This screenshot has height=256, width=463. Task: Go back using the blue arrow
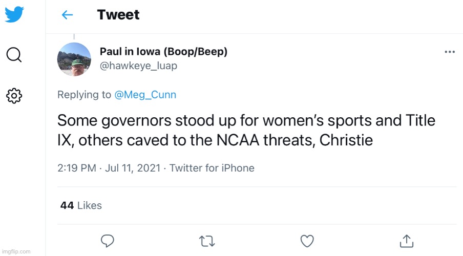pyautogui.click(x=67, y=15)
